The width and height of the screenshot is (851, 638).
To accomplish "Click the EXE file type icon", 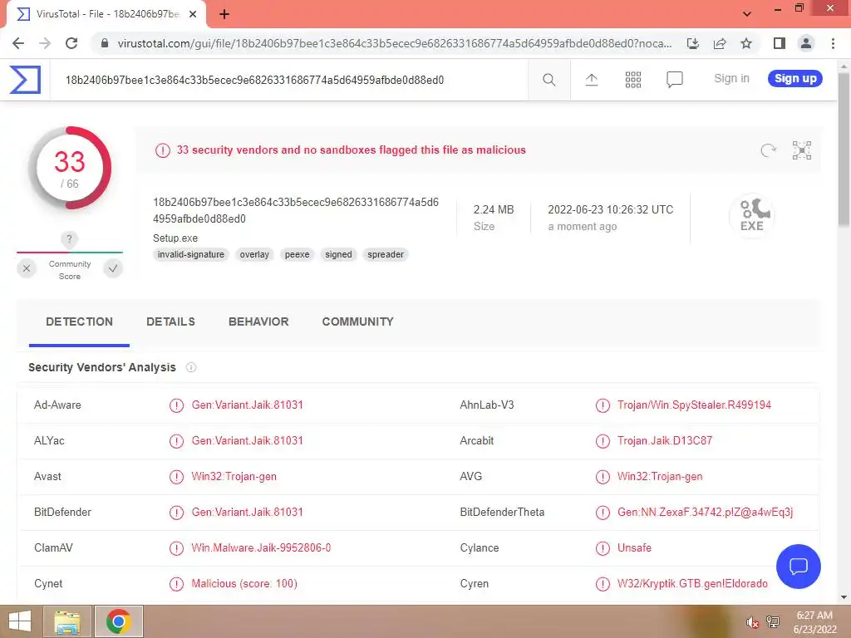I will [x=751, y=215].
